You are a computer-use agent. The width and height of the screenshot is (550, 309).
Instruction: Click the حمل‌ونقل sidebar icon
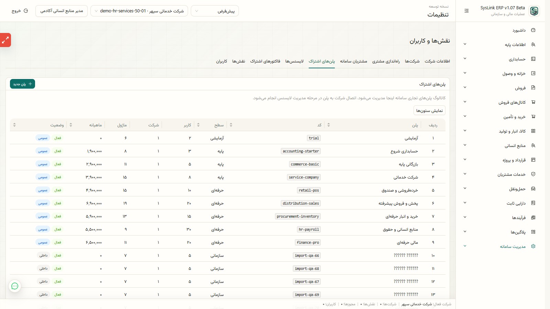coord(533,189)
